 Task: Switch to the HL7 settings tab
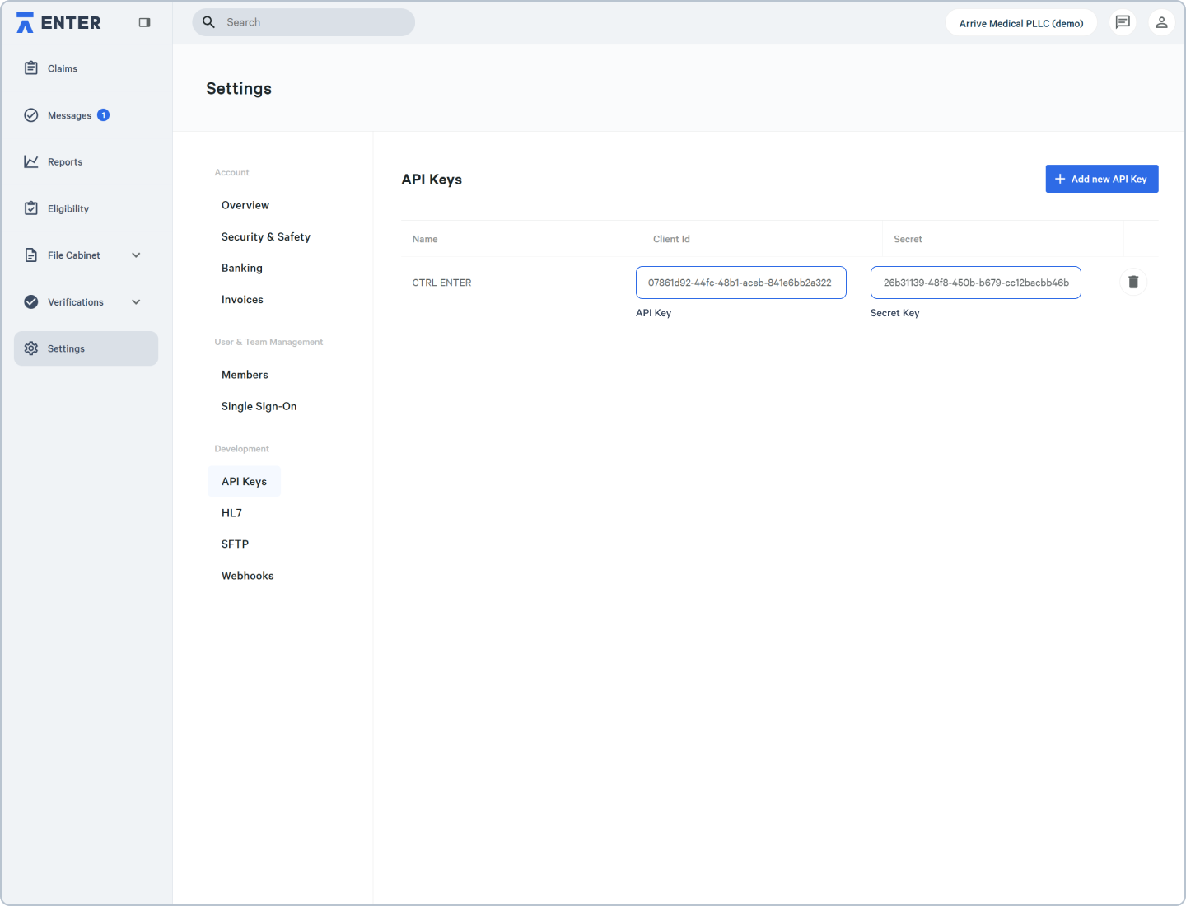(231, 512)
